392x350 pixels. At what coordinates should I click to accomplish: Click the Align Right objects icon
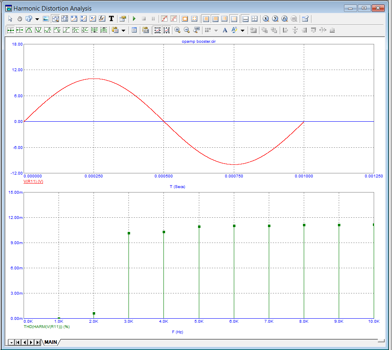304,30
